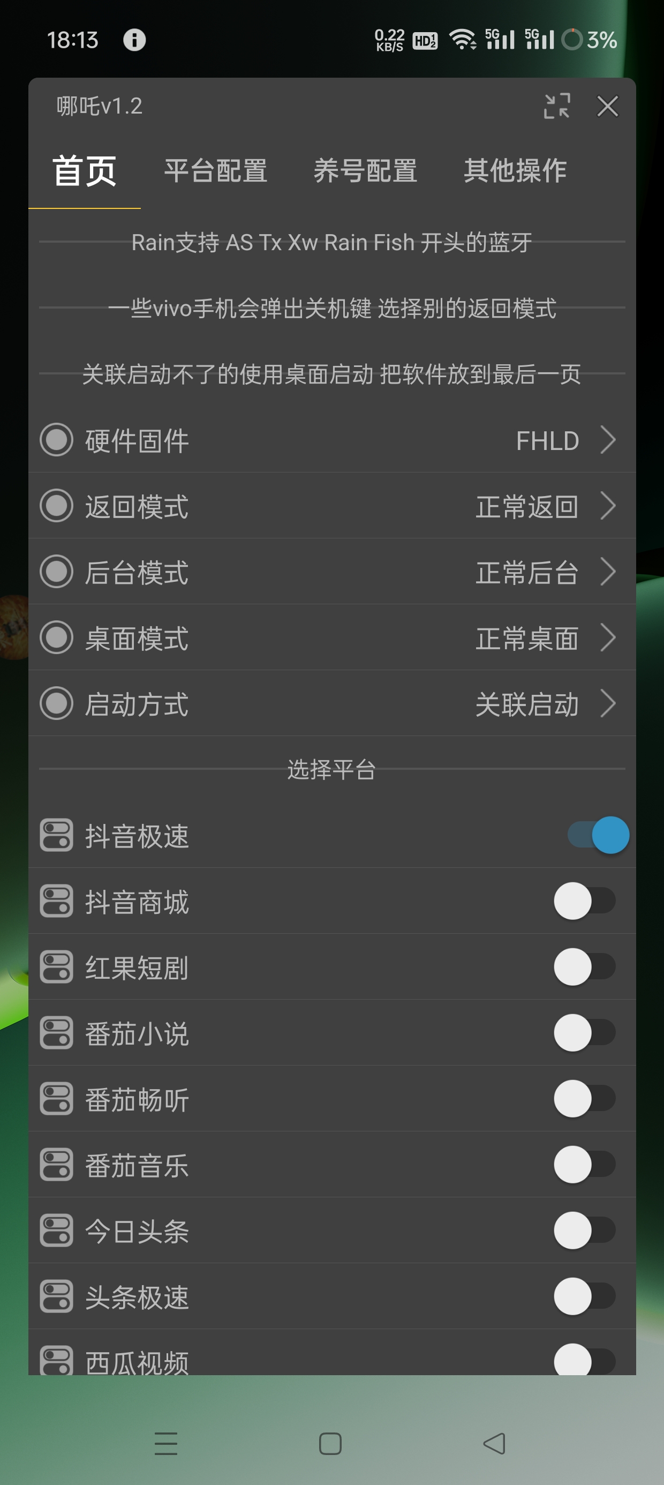The image size is (664, 1485).
Task: Switch to the 平台配置 tab
Action: pos(216,171)
